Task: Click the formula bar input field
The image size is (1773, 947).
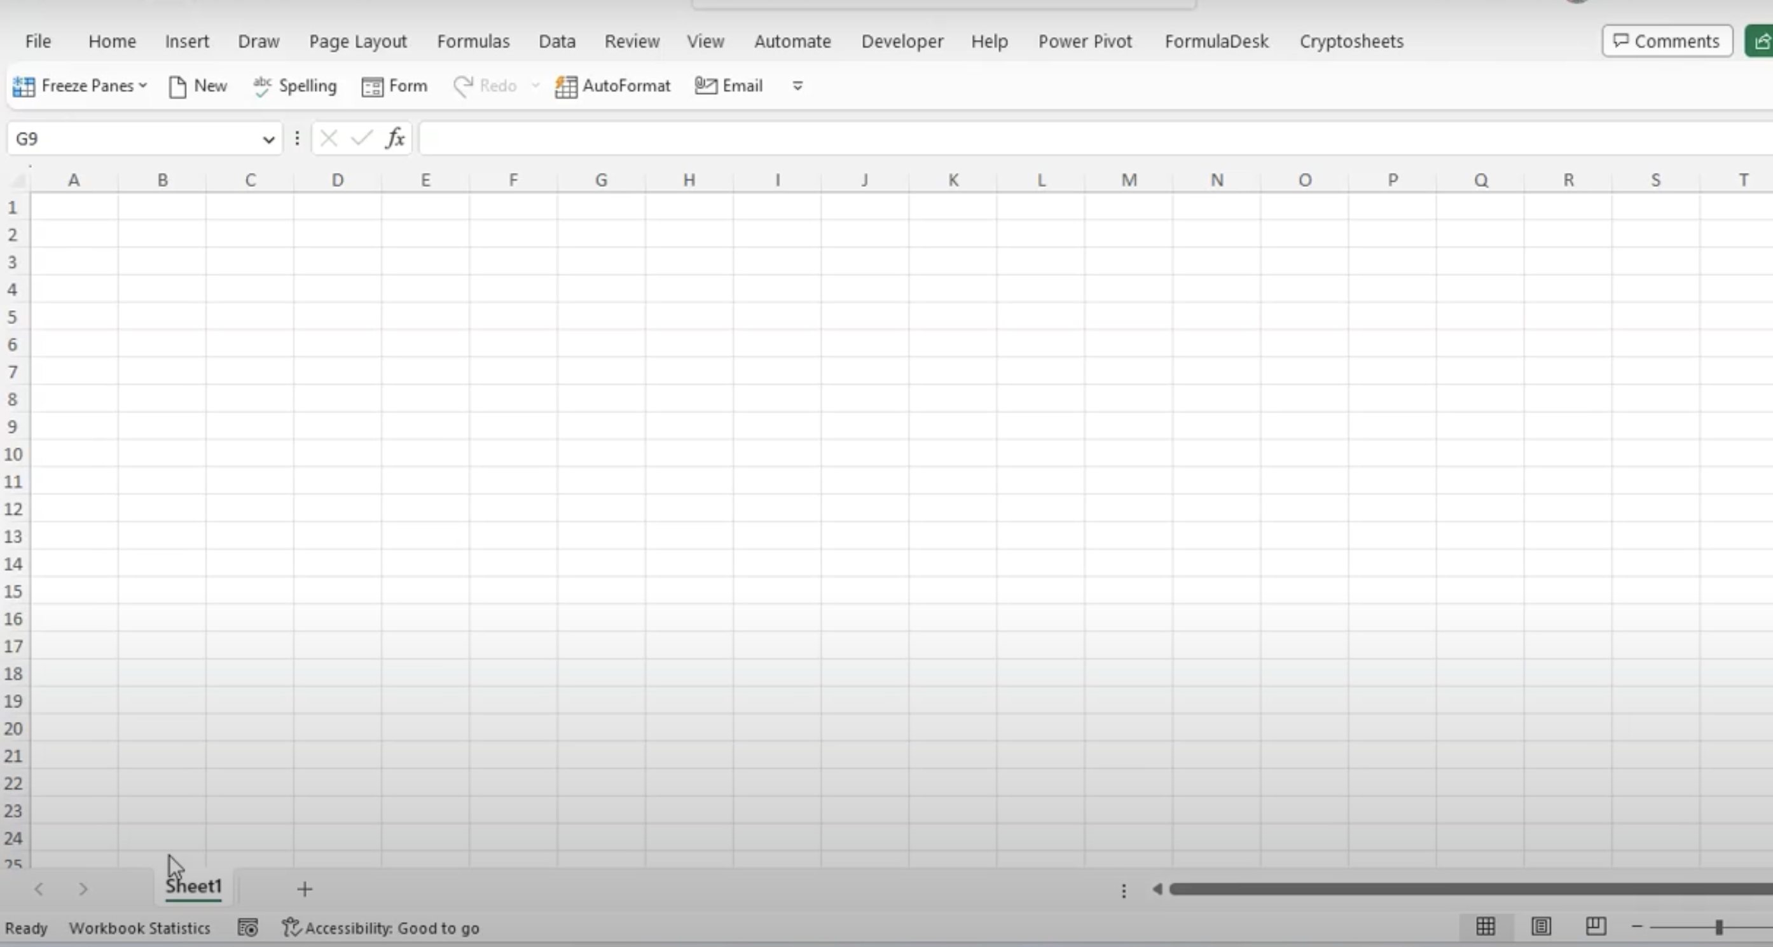Action: 1032,139
